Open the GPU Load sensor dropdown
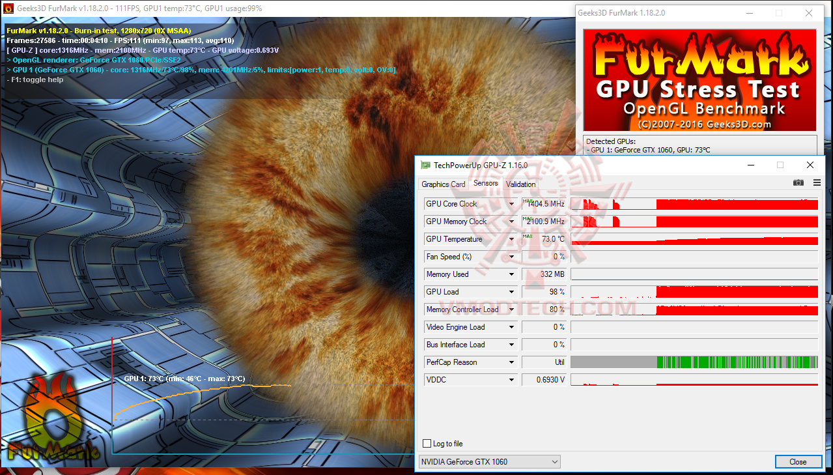Image resolution: width=833 pixels, height=475 pixels. tap(513, 292)
